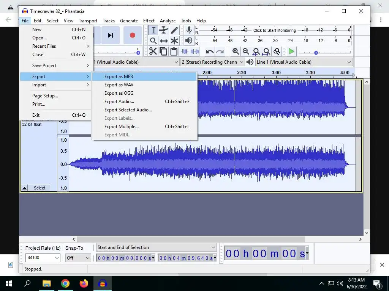The width and height of the screenshot is (389, 291).
Task: Expand the Recent Files submenu
Action: (x=57, y=46)
